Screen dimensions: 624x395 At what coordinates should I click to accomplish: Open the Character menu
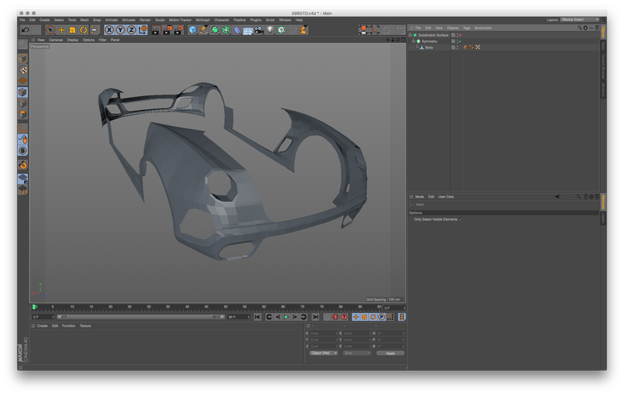click(222, 20)
